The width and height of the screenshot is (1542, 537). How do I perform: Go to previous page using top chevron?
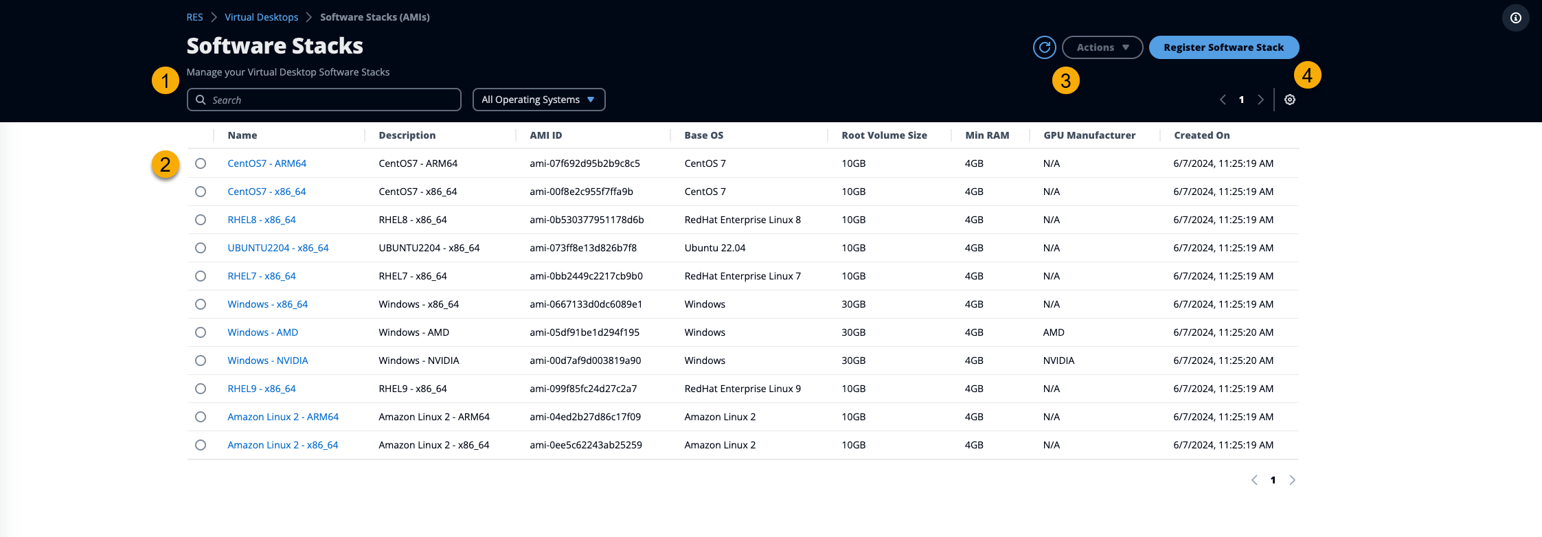click(x=1223, y=100)
